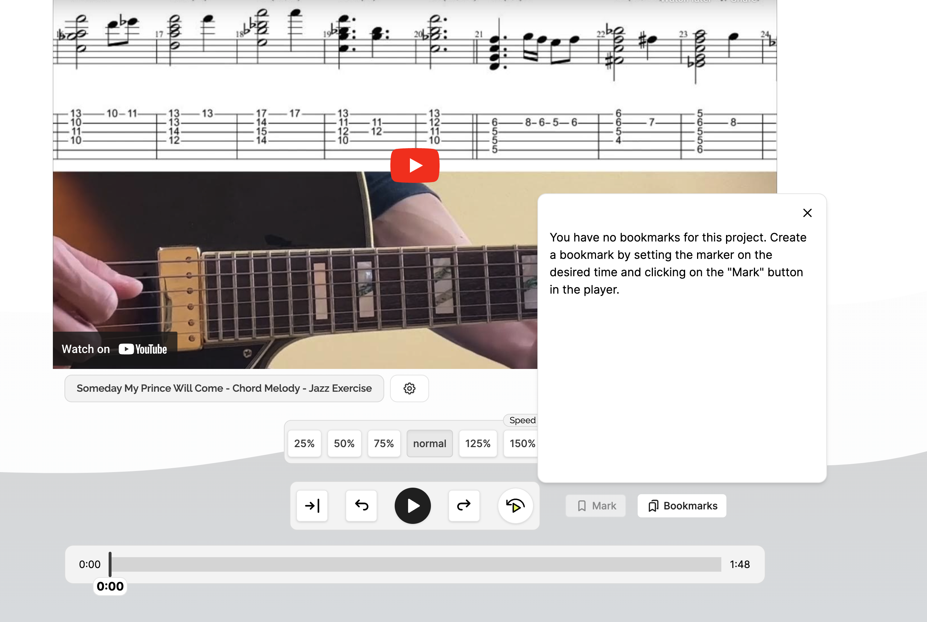Click the Mark bookmark button
Image resolution: width=927 pixels, height=622 pixels.
(x=595, y=506)
